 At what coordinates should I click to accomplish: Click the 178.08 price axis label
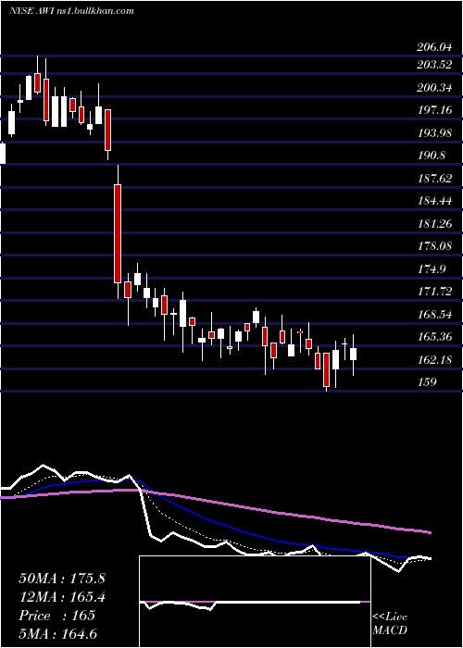tap(434, 246)
